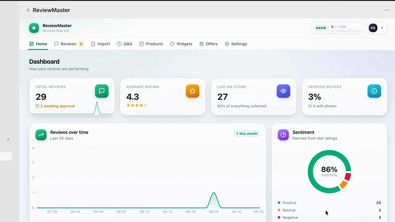Open the Widgets tab
The height and width of the screenshot is (222, 395).
click(181, 44)
